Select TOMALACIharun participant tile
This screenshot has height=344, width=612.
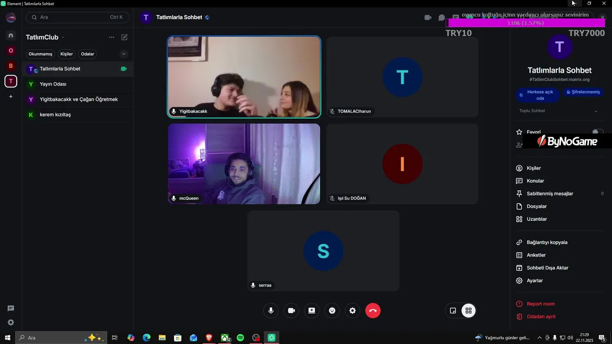pyautogui.click(x=403, y=76)
